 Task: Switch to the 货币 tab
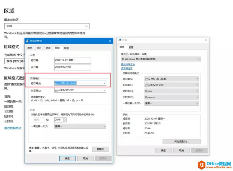[39, 48]
